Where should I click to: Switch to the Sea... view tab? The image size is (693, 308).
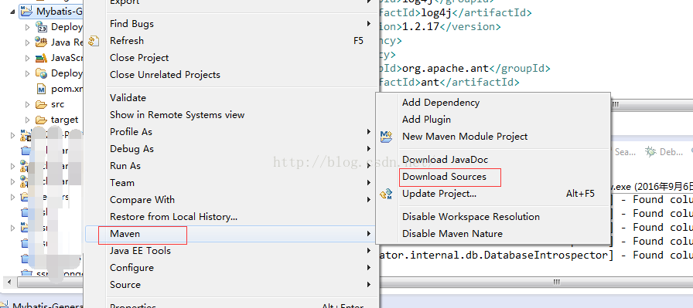coord(625,152)
